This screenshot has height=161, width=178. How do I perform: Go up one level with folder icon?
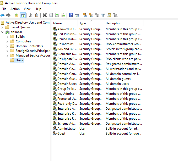(17, 15)
